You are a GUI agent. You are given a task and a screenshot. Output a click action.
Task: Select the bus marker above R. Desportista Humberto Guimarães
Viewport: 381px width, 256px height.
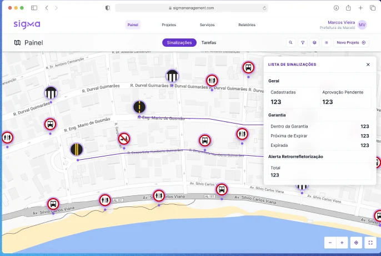(205, 140)
